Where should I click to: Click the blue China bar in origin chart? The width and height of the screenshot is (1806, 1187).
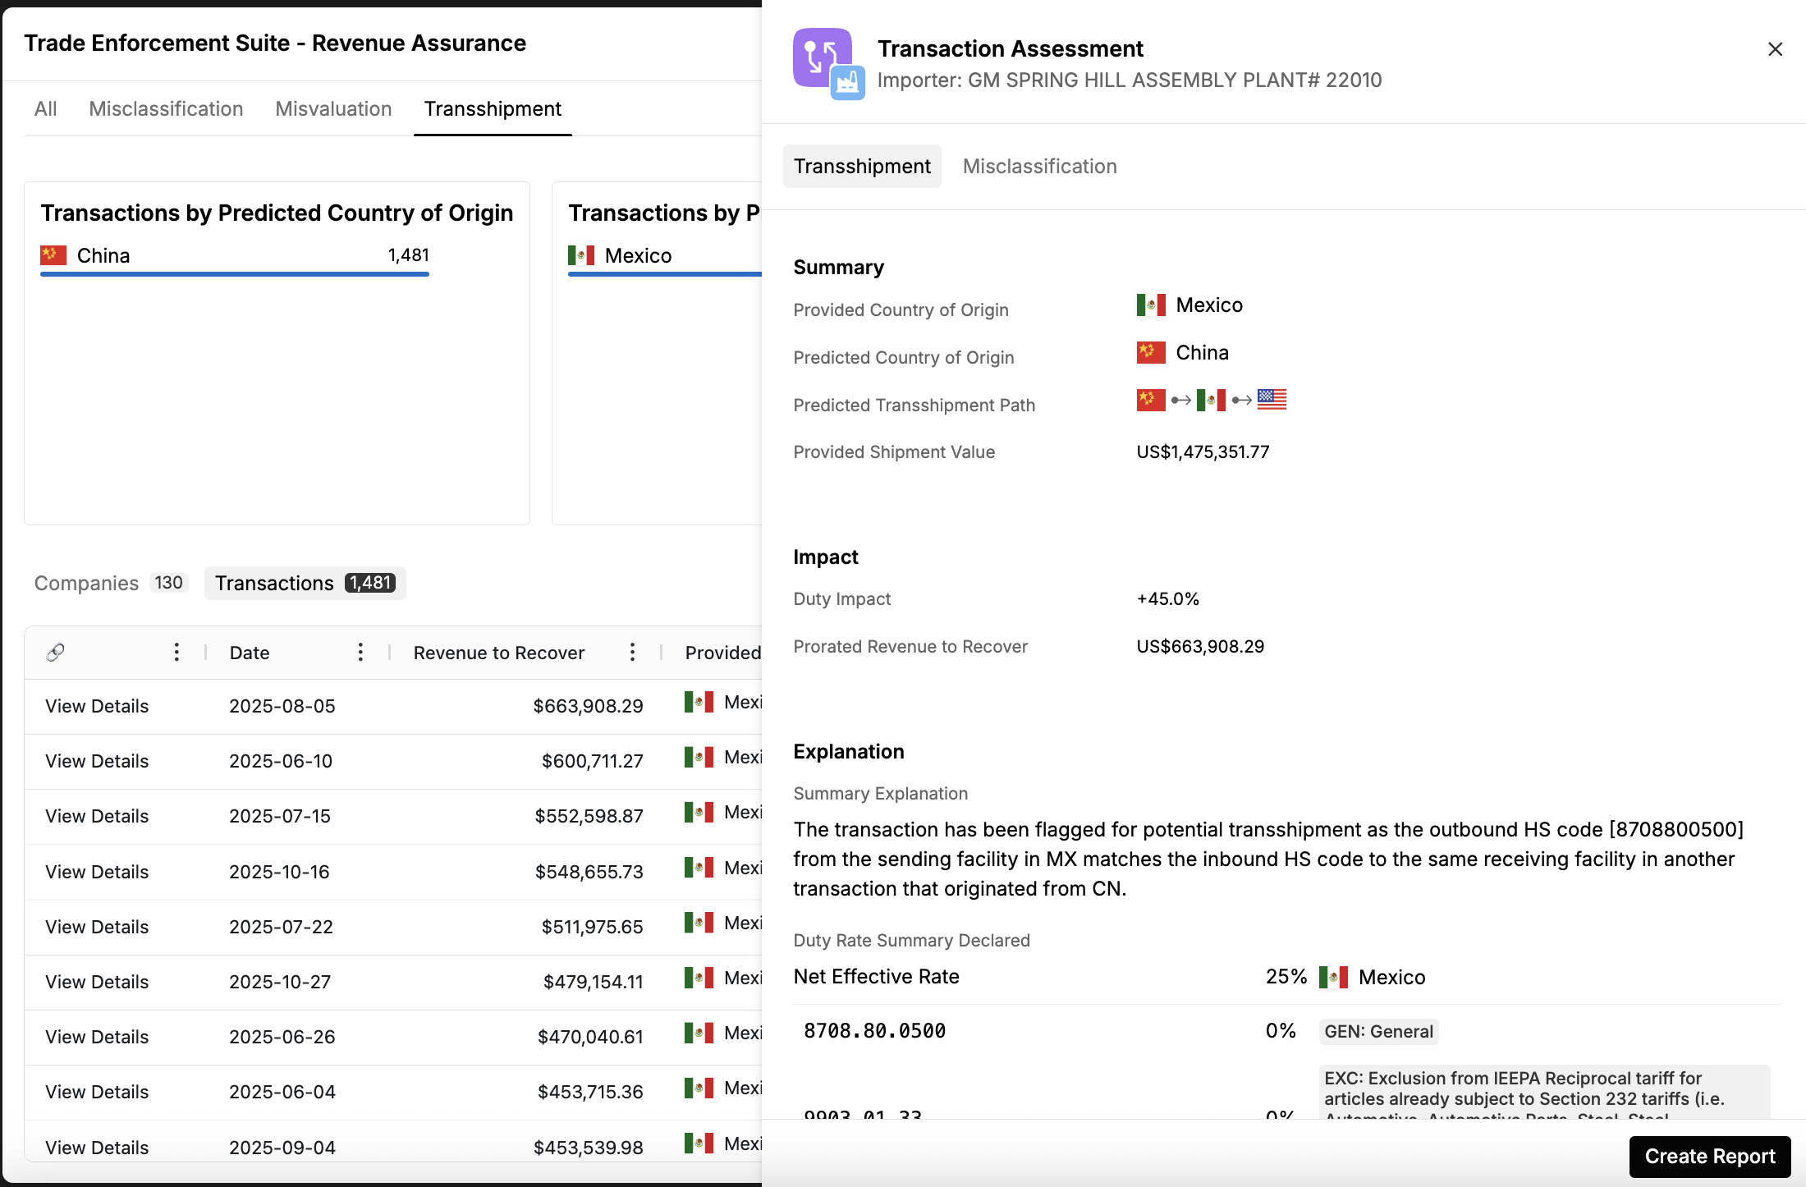235,274
